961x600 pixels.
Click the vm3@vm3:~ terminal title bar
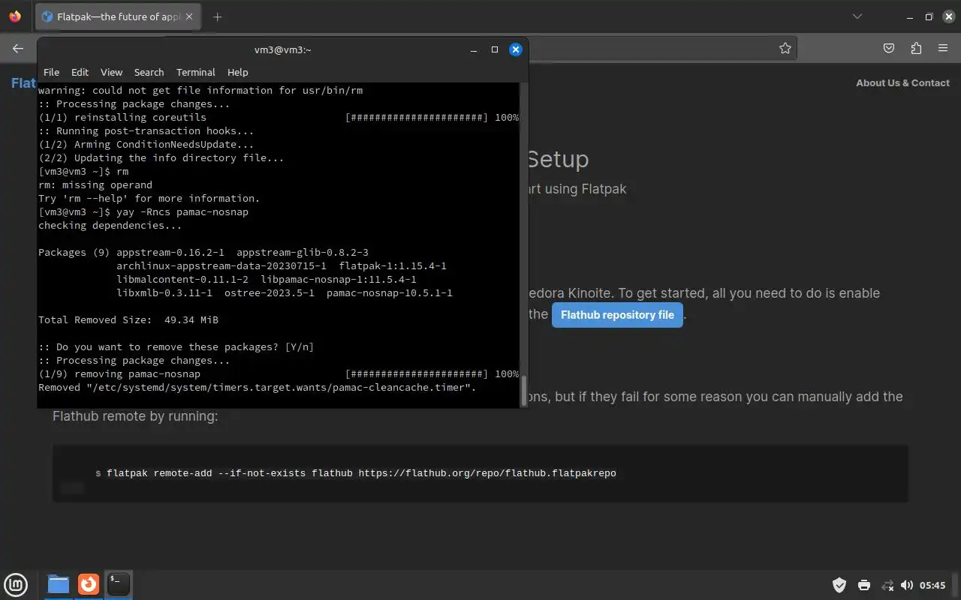click(282, 49)
